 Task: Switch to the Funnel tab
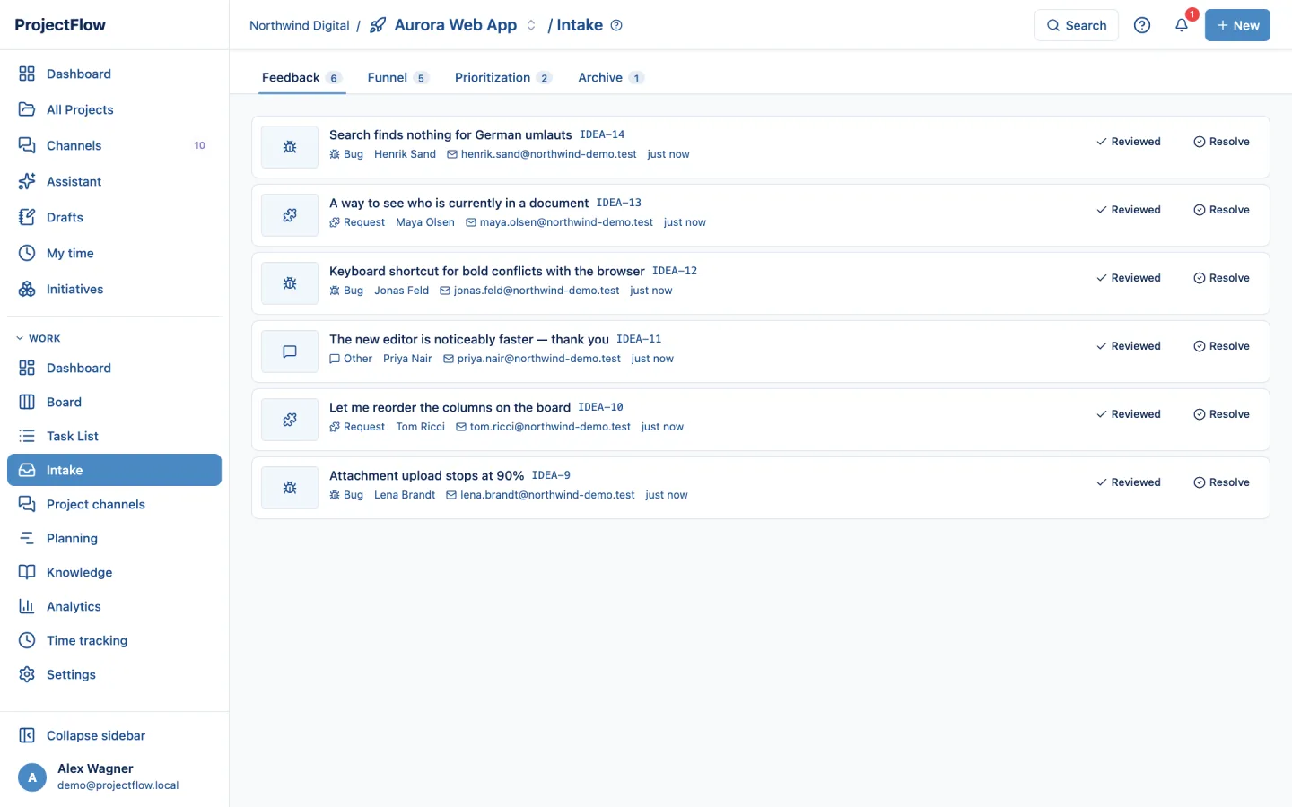click(x=397, y=78)
